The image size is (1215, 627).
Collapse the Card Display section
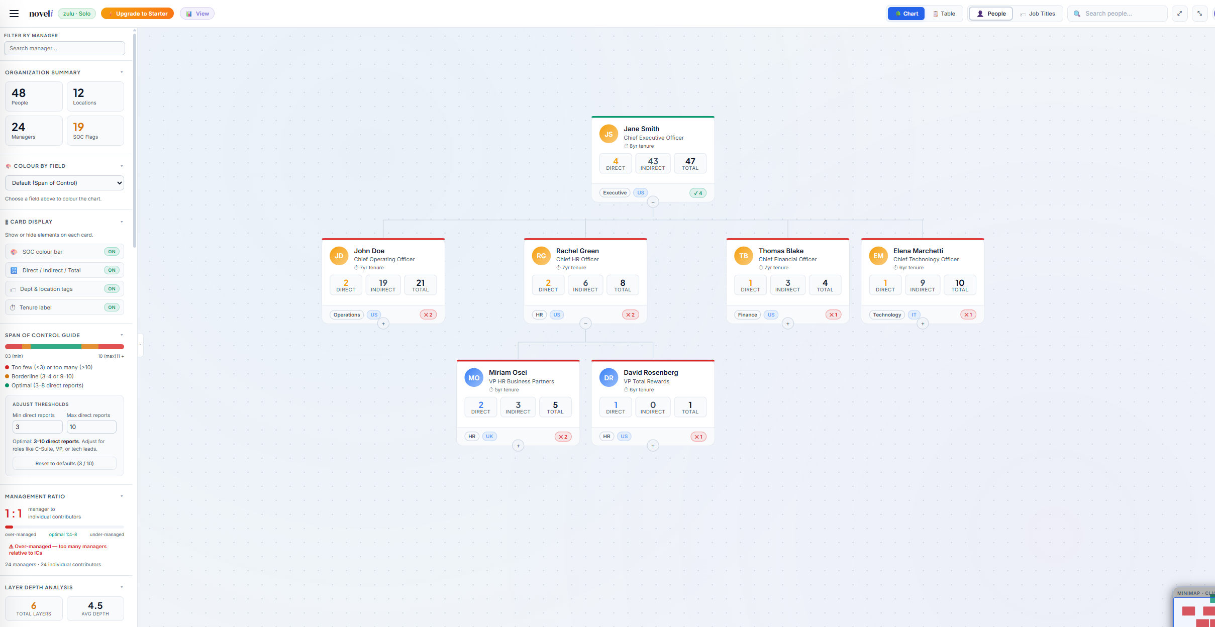coord(122,222)
